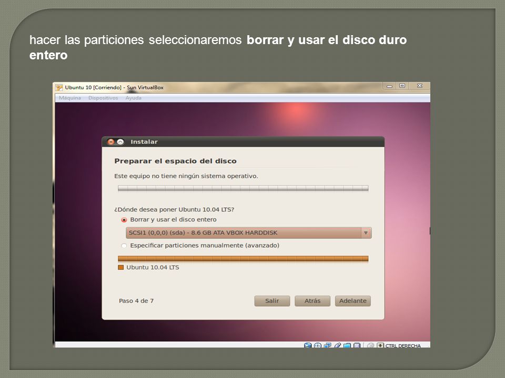Click the 'Preparar el espacio del disco' heading
This screenshot has width=505, height=378.
click(176, 161)
